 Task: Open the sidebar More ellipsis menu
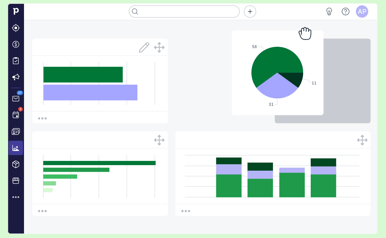(16, 197)
